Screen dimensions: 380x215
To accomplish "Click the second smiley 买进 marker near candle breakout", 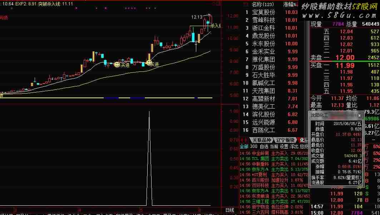I will tap(149, 63).
